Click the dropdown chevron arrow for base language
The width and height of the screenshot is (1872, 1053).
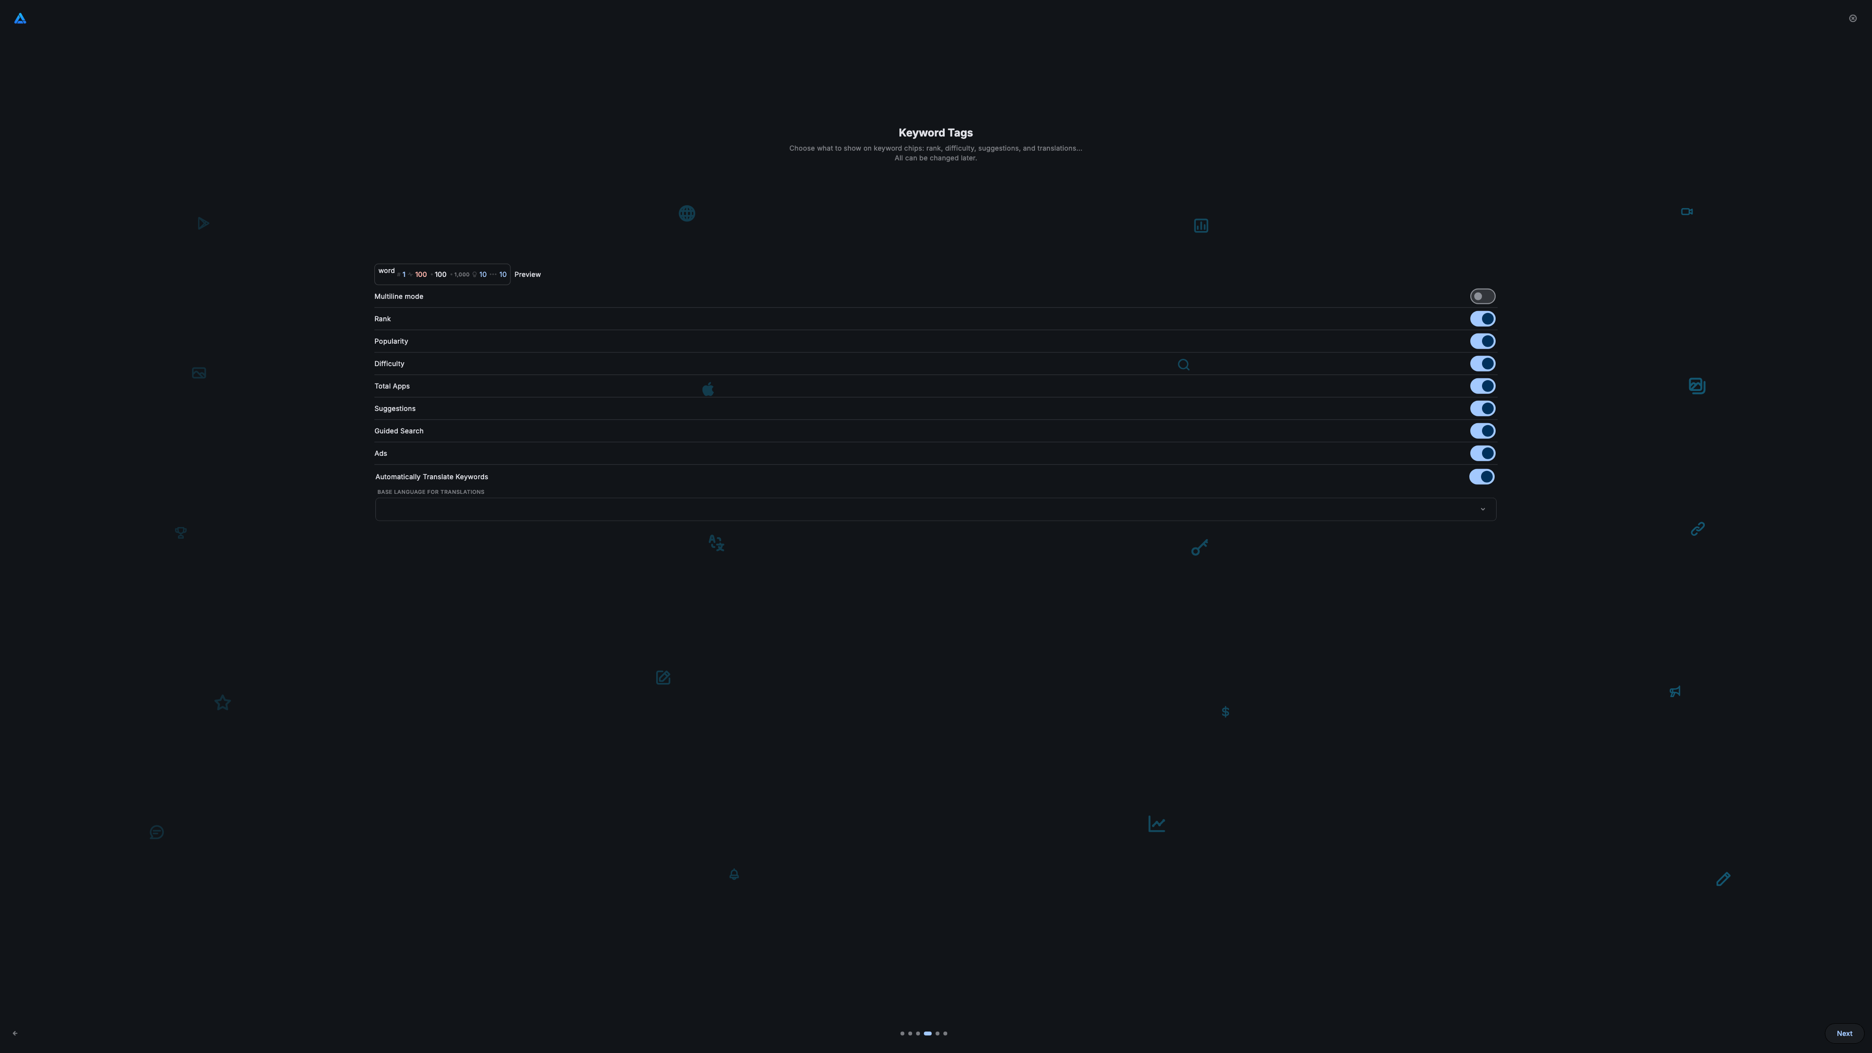pyautogui.click(x=1482, y=508)
